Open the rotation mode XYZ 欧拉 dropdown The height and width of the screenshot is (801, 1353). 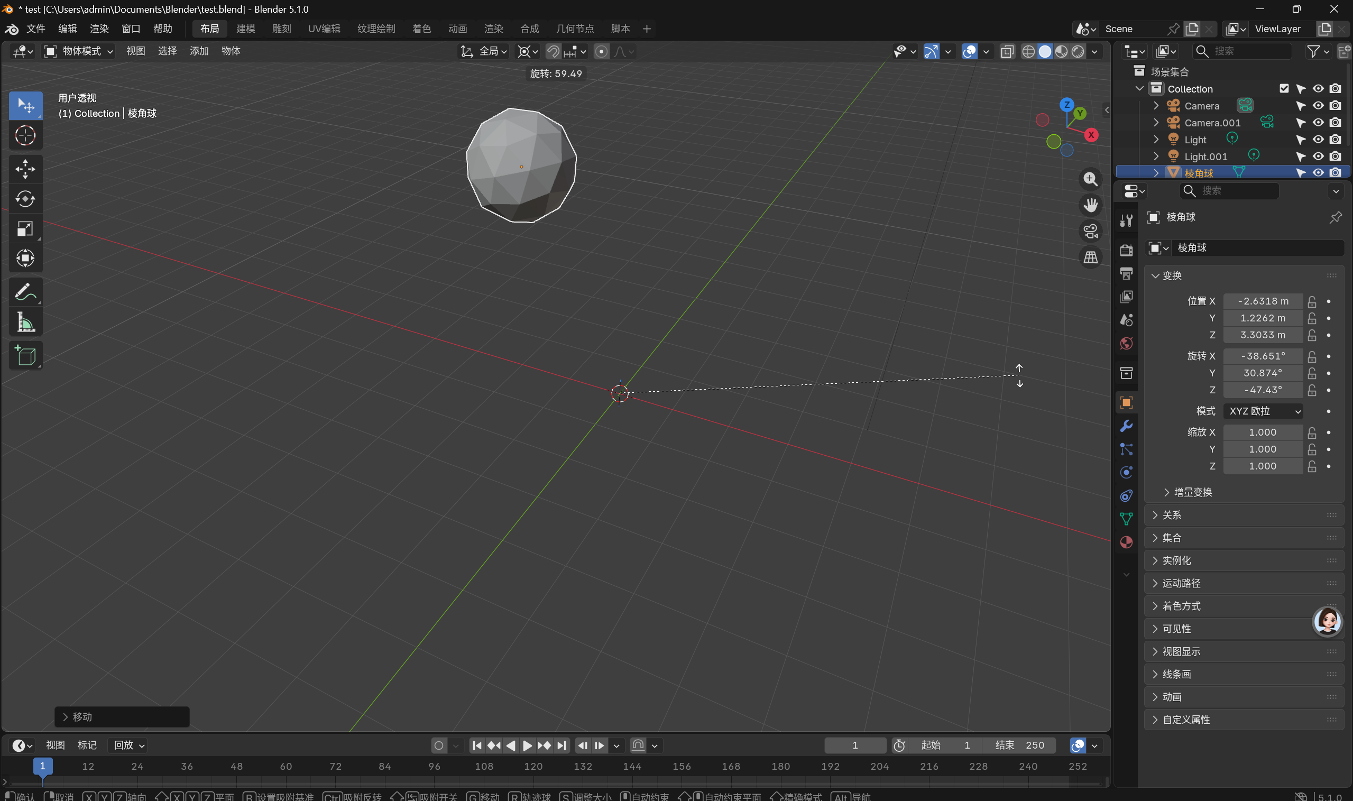click(1263, 411)
